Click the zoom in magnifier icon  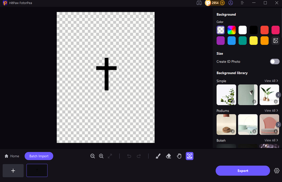click(101, 156)
